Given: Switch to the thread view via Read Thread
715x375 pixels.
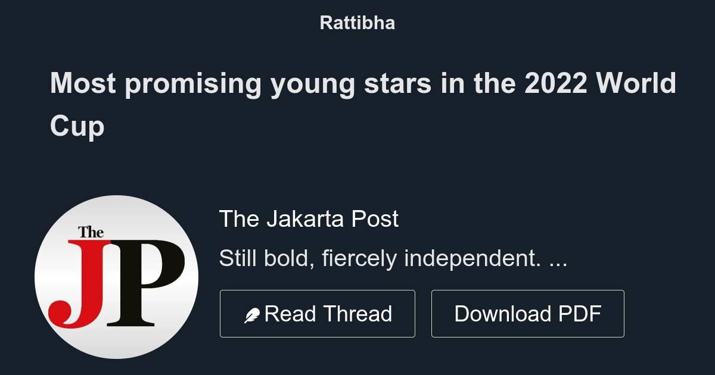Looking at the screenshot, I should pyautogui.click(x=318, y=312).
